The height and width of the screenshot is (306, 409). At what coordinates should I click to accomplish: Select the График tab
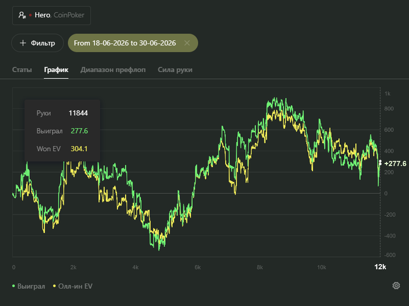click(56, 70)
